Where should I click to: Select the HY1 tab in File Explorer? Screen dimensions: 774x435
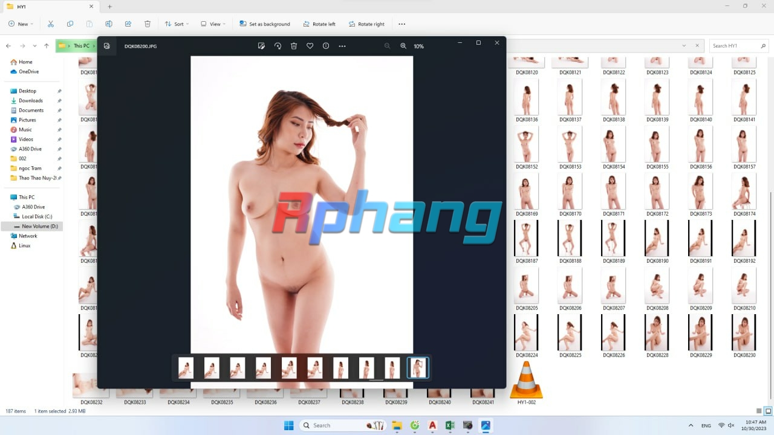click(50, 7)
